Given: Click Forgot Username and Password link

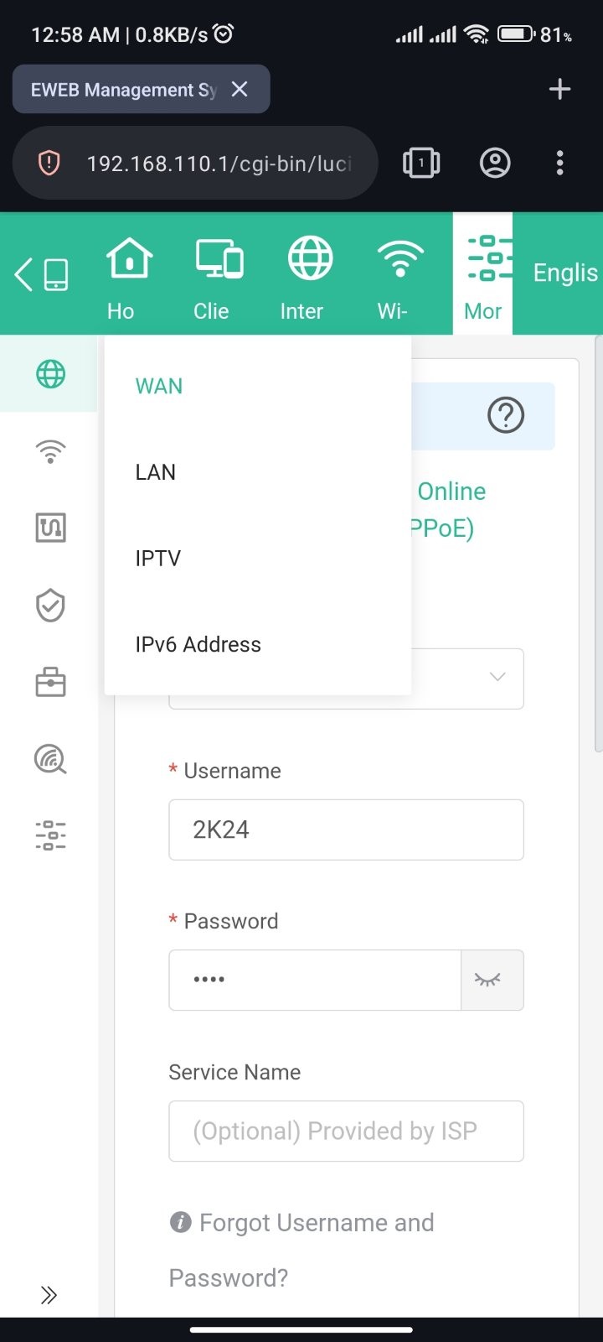Looking at the screenshot, I should (x=301, y=1250).
